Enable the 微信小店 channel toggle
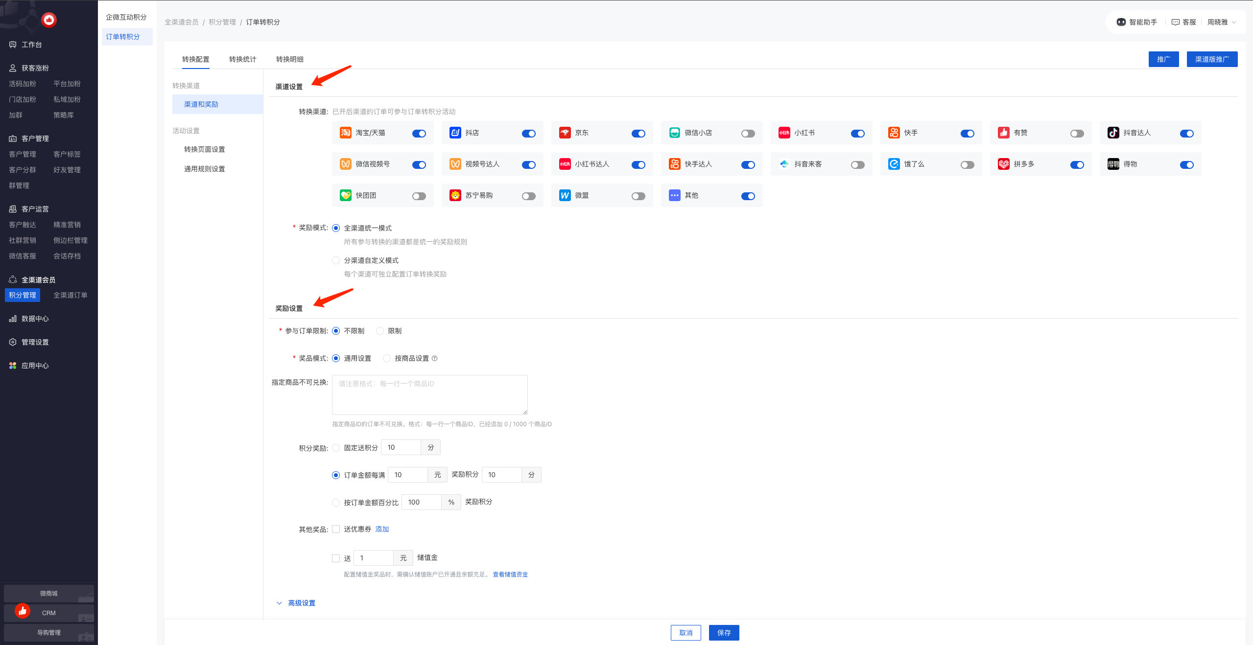The height and width of the screenshot is (645, 1253). point(748,134)
